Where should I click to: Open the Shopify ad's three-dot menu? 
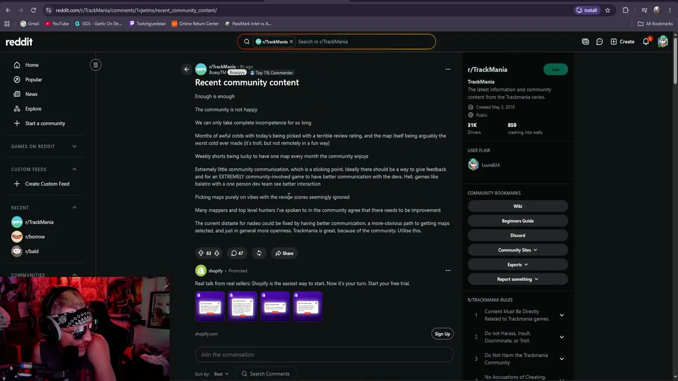[448, 271]
